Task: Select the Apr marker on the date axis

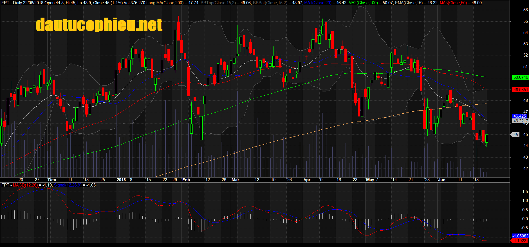Action: coord(307,180)
